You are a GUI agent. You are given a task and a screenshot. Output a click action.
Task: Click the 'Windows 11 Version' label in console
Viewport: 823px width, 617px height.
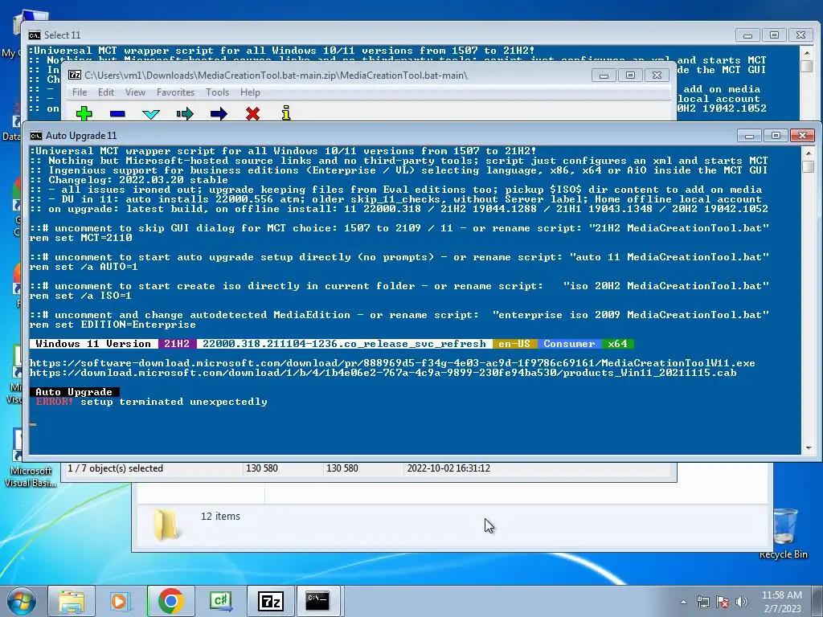point(93,344)
